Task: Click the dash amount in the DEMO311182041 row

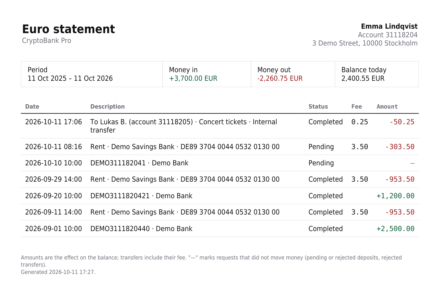Action: (x=413, y=163)
